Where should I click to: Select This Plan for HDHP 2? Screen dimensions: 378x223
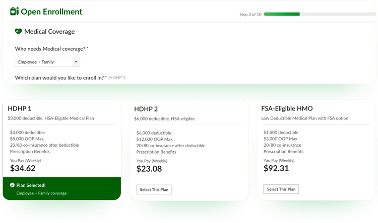tap(154, 189)
